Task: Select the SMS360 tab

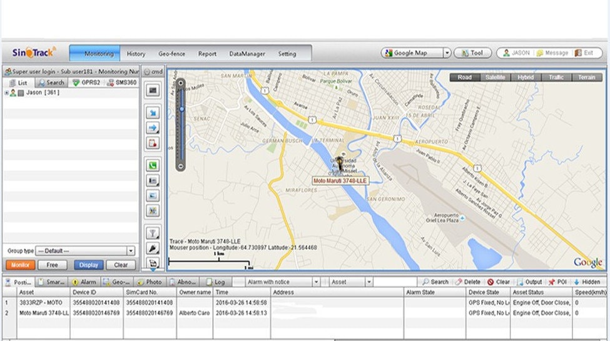Action: click(x=121, y=83)
